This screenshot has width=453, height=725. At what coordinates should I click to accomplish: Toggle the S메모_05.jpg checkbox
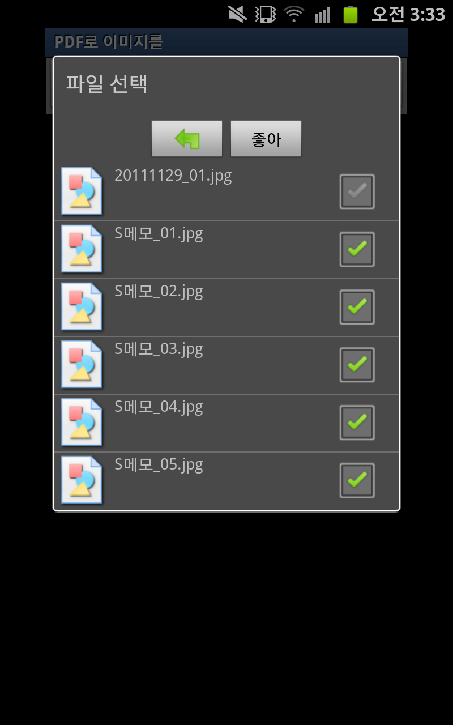pyautogui.click(x=357, y=480)
